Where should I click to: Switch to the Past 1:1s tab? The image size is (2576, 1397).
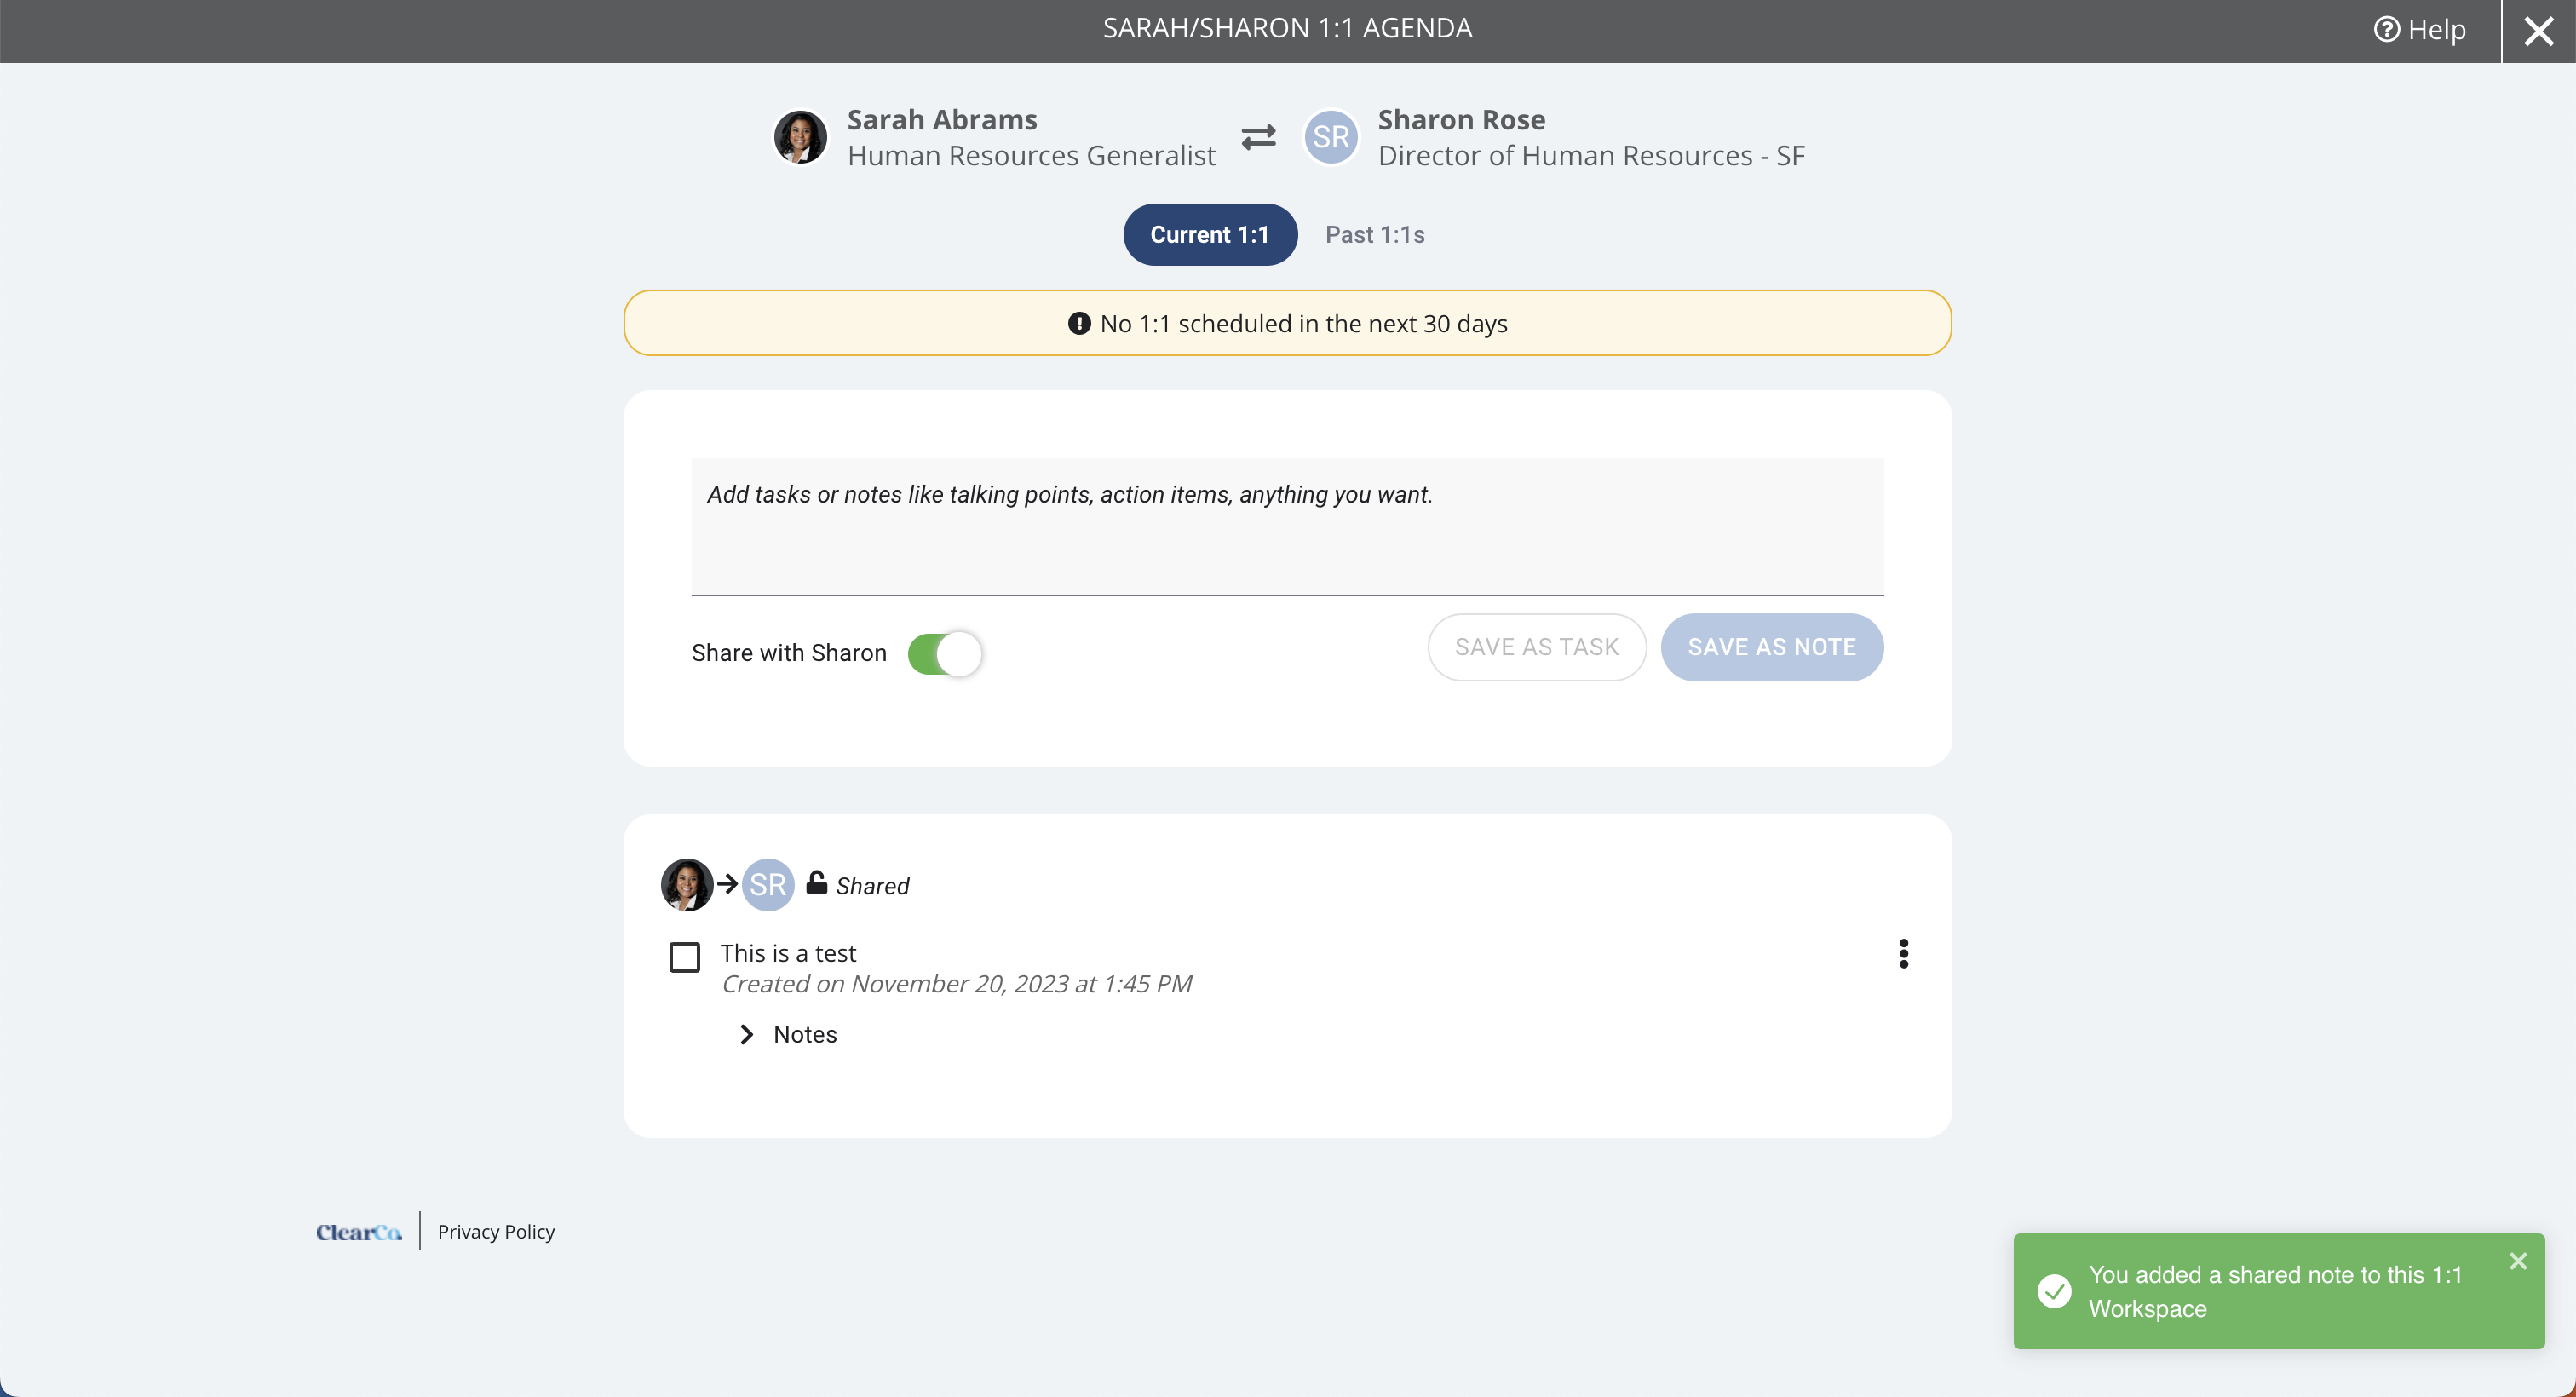pyautogui.click(x=1375, y=235)
